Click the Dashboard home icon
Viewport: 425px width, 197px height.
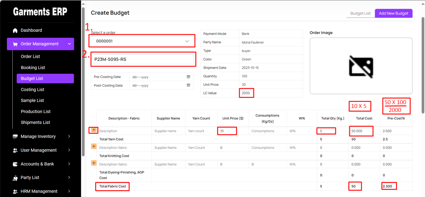[x=15, y=31]
